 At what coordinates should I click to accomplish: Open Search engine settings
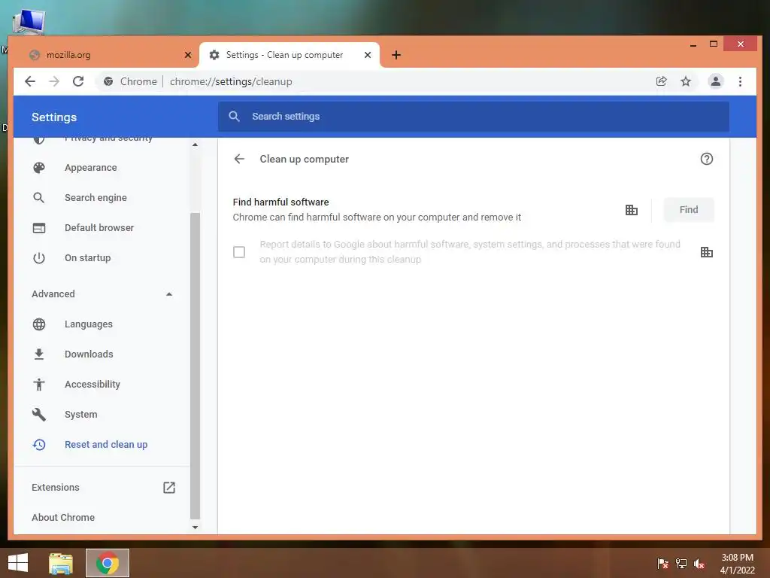(95, 198)
